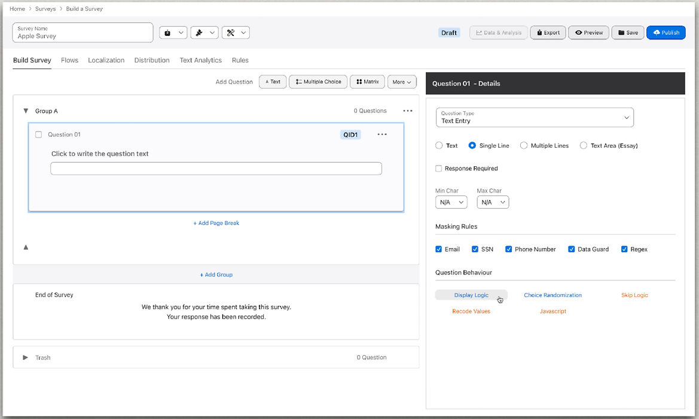The image size is (699, 419).
Task: Add a Matrix question
Action: (367, 82)
